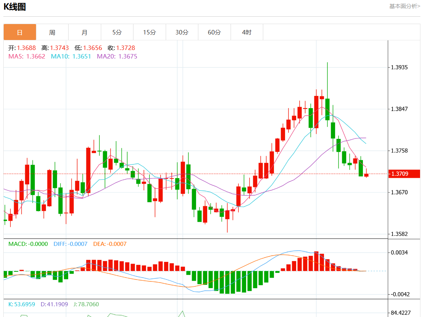Switch to the 周 weekly tab
The width and height of the screenshot is (423, 317).
tap(52, 32)
